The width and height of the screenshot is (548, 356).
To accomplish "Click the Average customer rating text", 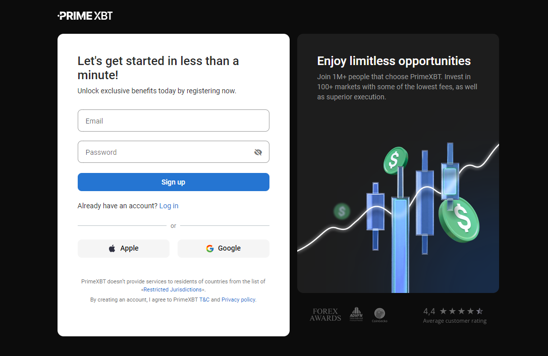I will point(455,321).
